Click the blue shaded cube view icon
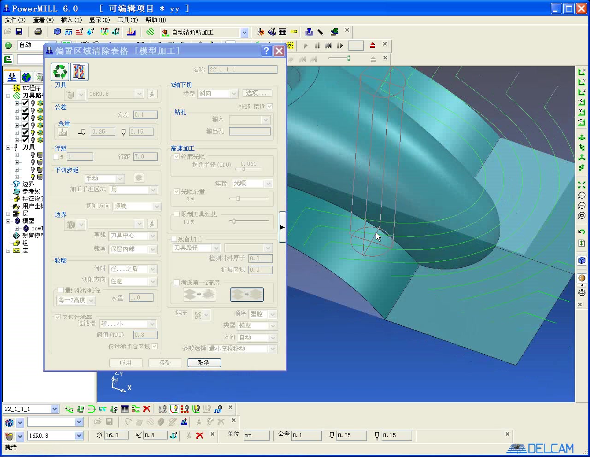The height and width of the screenshot is (457, 590). point(582,261)
